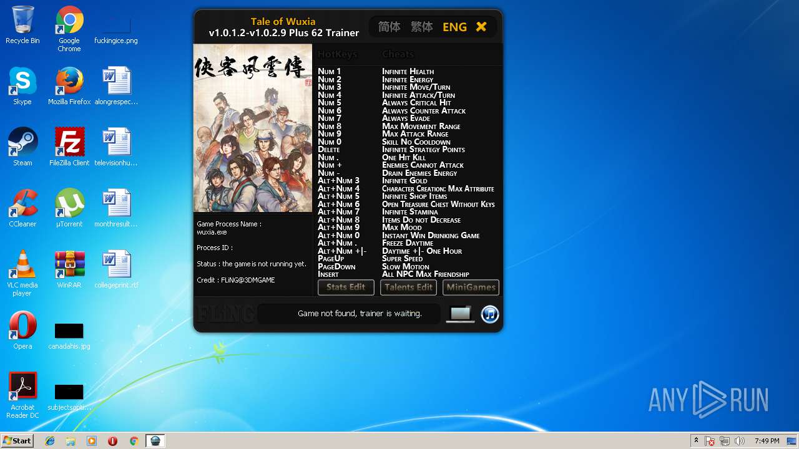
Task: Click the Max Mood cheat label
Action: pos(402,228)
